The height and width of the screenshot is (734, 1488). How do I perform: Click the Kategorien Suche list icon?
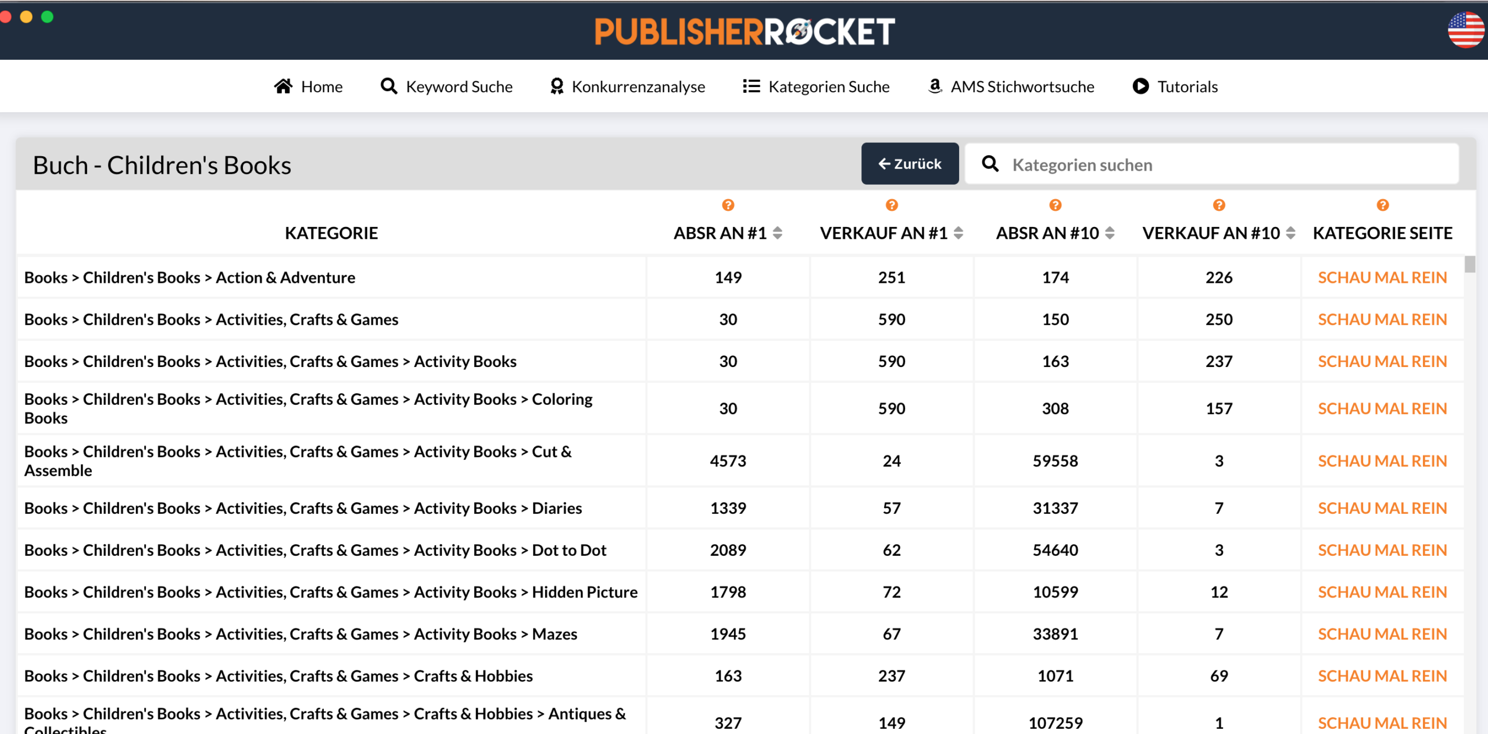pos(752,87)
